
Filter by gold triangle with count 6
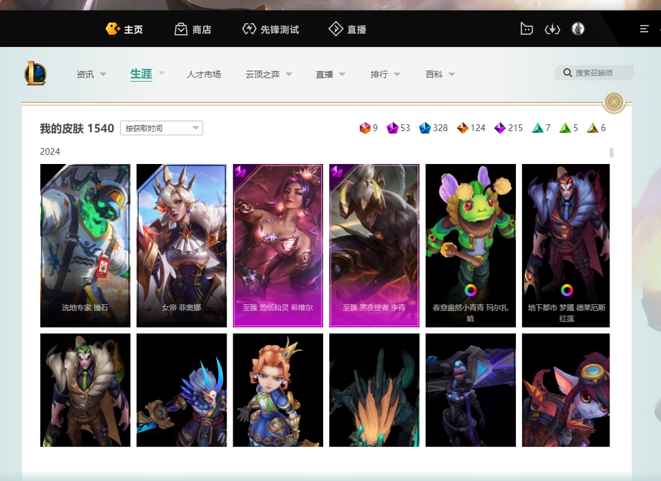(x=592, y=128)
